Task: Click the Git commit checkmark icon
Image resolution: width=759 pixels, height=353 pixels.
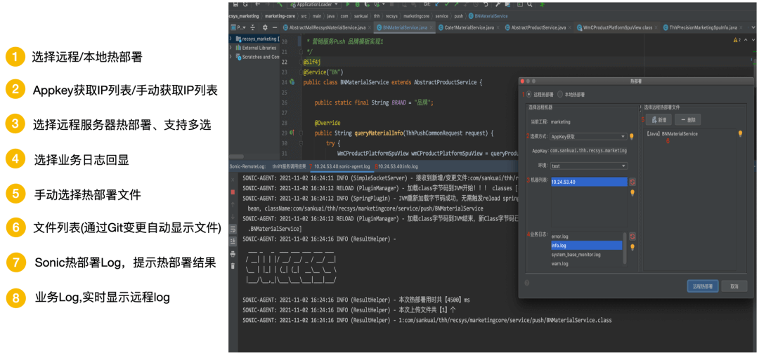Action: click(447, 4)
